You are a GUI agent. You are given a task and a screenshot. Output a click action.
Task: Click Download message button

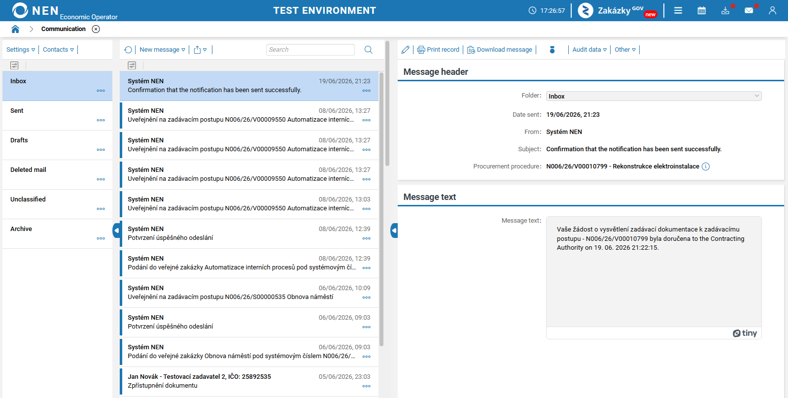pyautogui.click(x=500, y=50)
